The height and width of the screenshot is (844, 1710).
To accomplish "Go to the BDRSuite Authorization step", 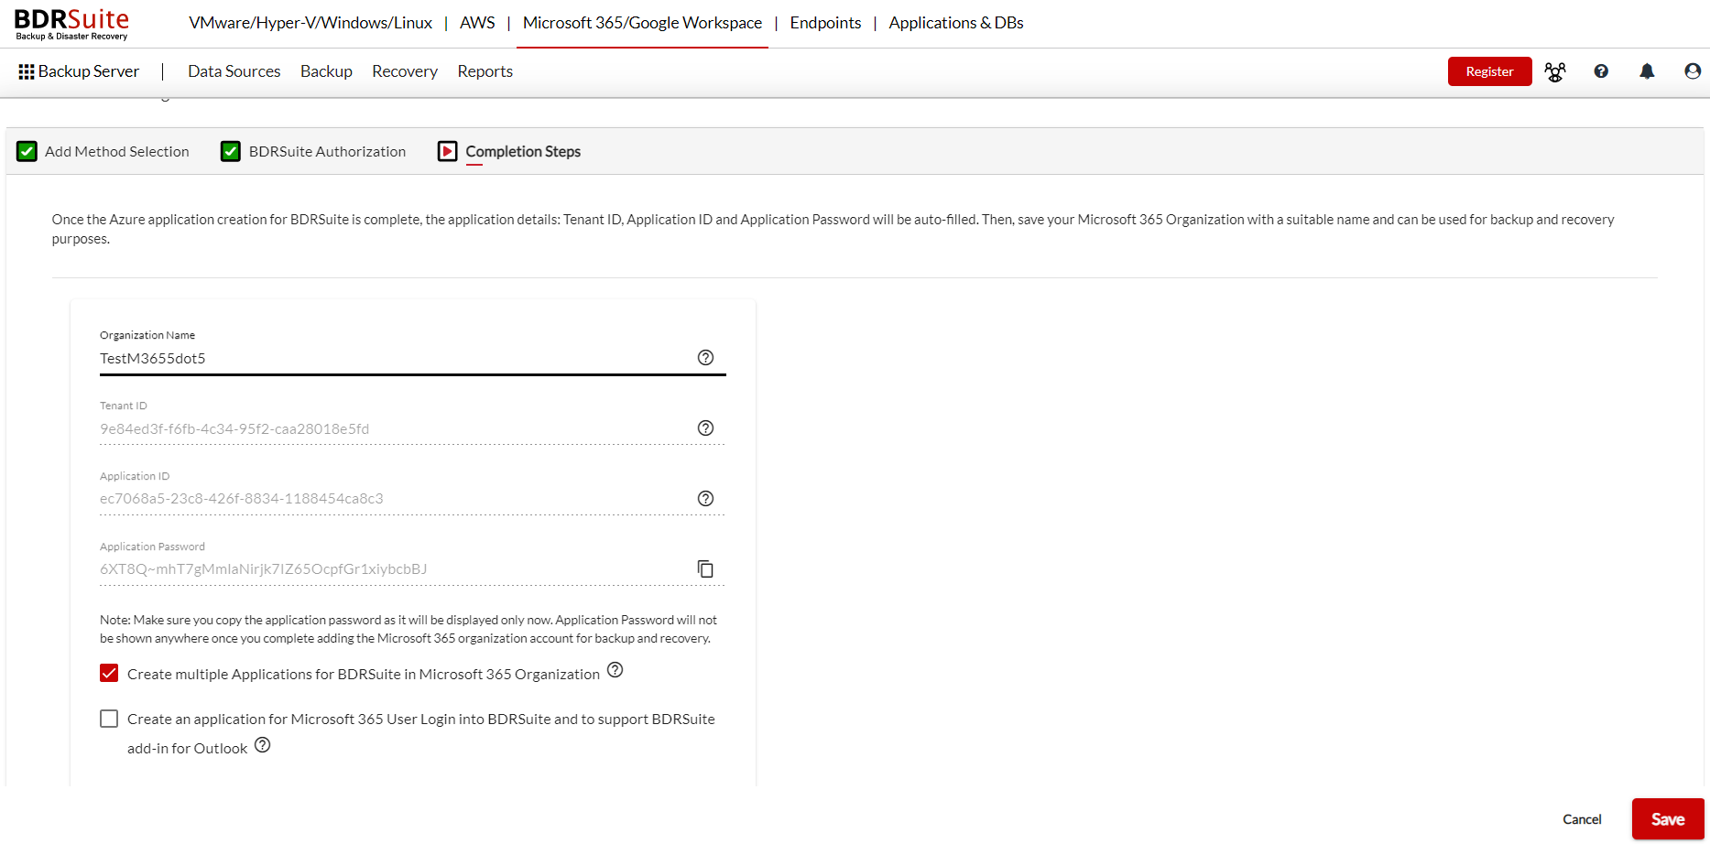I will (327, 151).
